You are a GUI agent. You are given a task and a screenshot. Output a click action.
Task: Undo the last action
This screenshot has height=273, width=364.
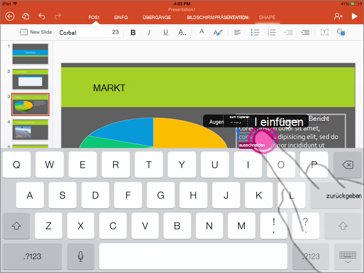coord(42,16)
